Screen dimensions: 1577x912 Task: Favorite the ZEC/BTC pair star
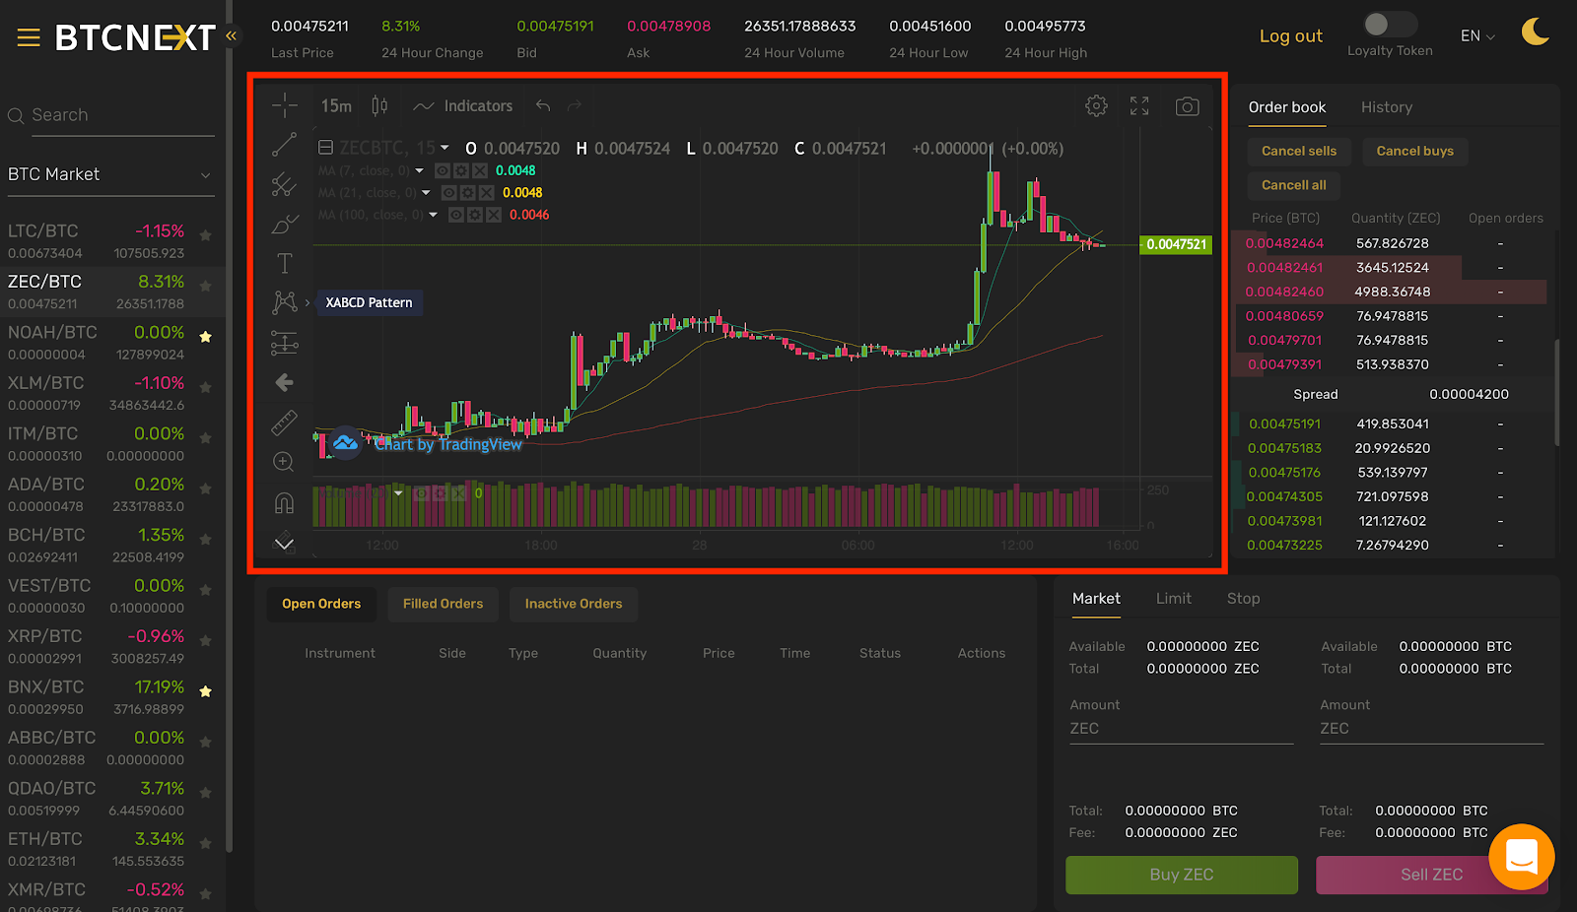coord(205,286)
